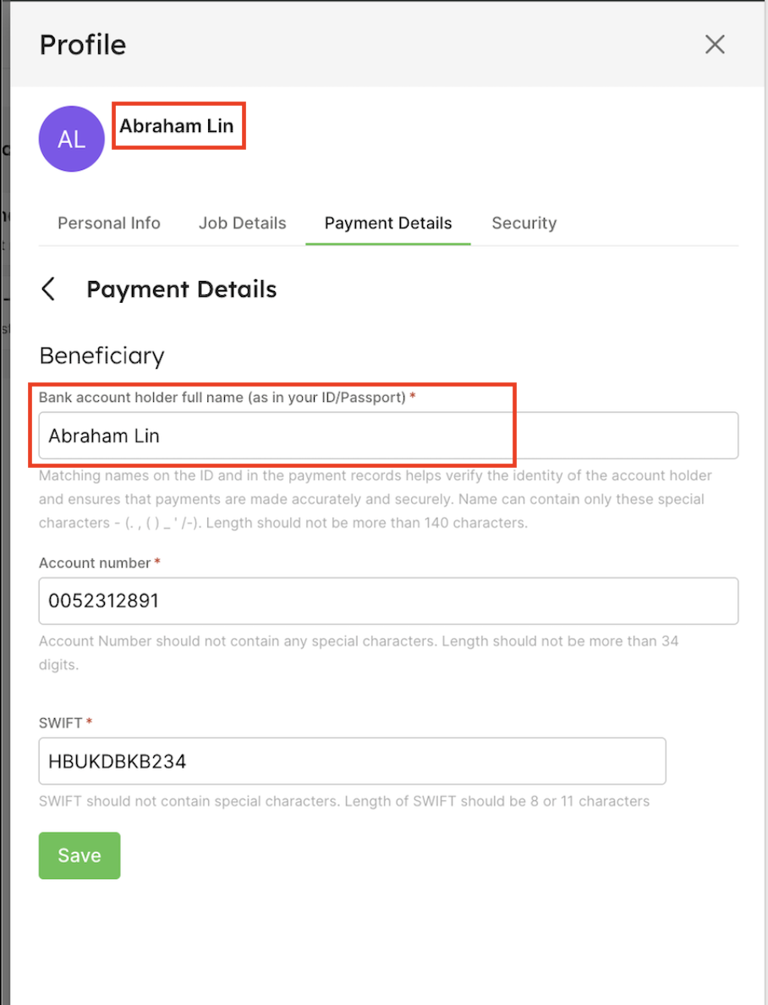Click the Profile panel title

[x=83, y=45]
